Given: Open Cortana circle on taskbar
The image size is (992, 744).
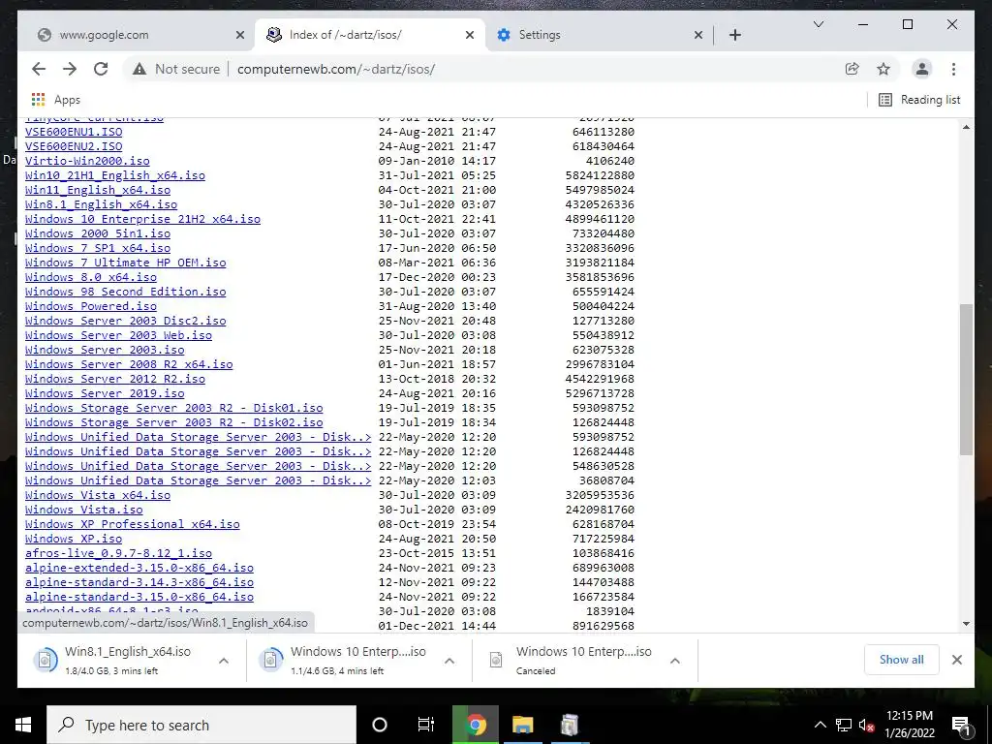Looking at the screenshot, I should 380,725.
